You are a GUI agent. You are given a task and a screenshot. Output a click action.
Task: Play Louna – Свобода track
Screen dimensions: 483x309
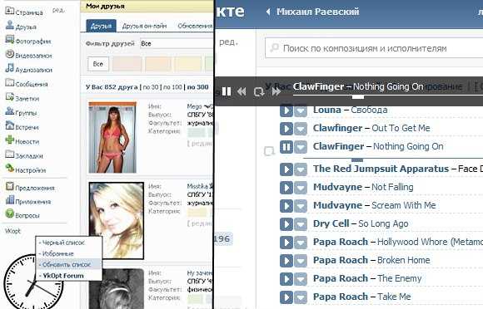[x=286, y=110]
